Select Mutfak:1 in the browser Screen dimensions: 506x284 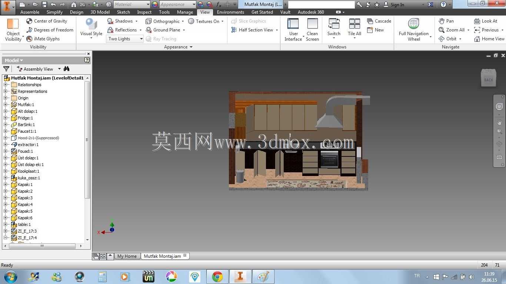26,105
